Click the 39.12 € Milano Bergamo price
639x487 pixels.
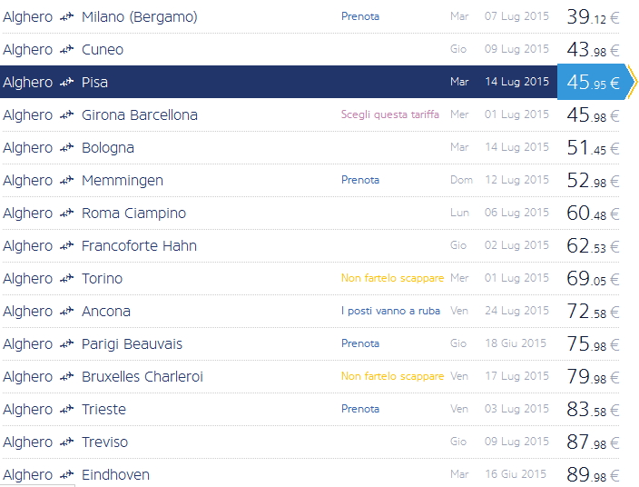pos(592,17)
